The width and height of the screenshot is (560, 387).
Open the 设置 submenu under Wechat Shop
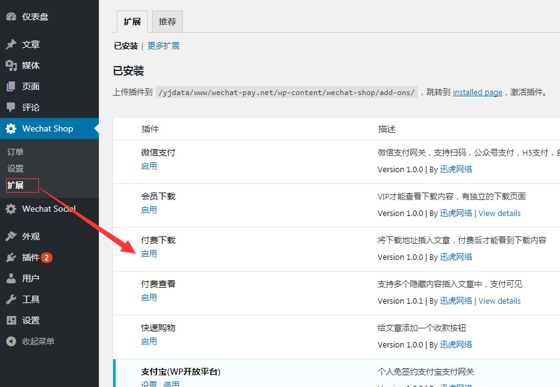coord(15,169)
